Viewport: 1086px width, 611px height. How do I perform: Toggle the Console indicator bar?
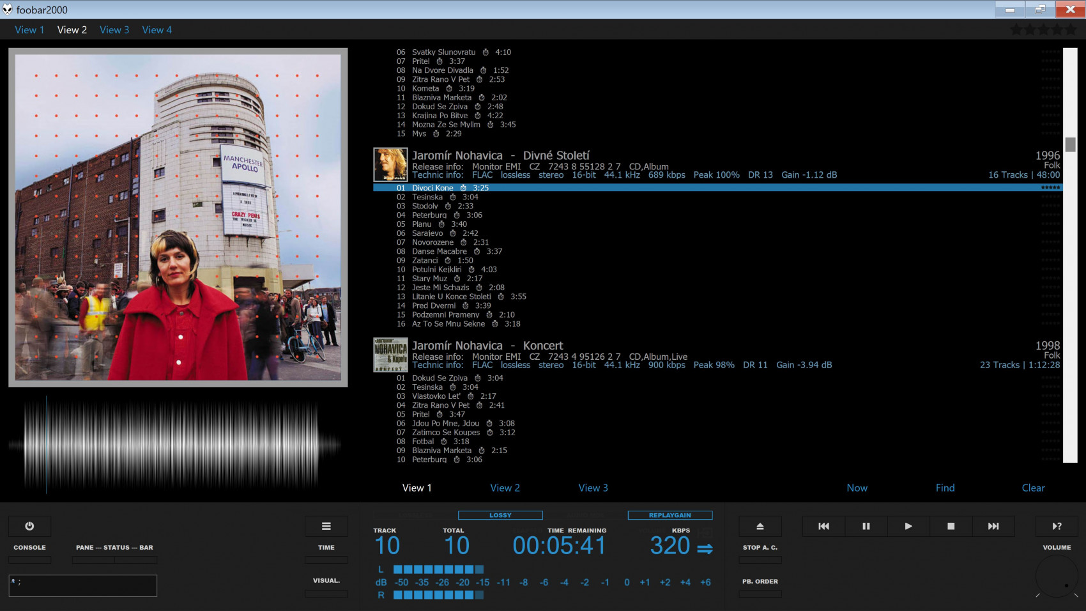[x=29, y=560]
